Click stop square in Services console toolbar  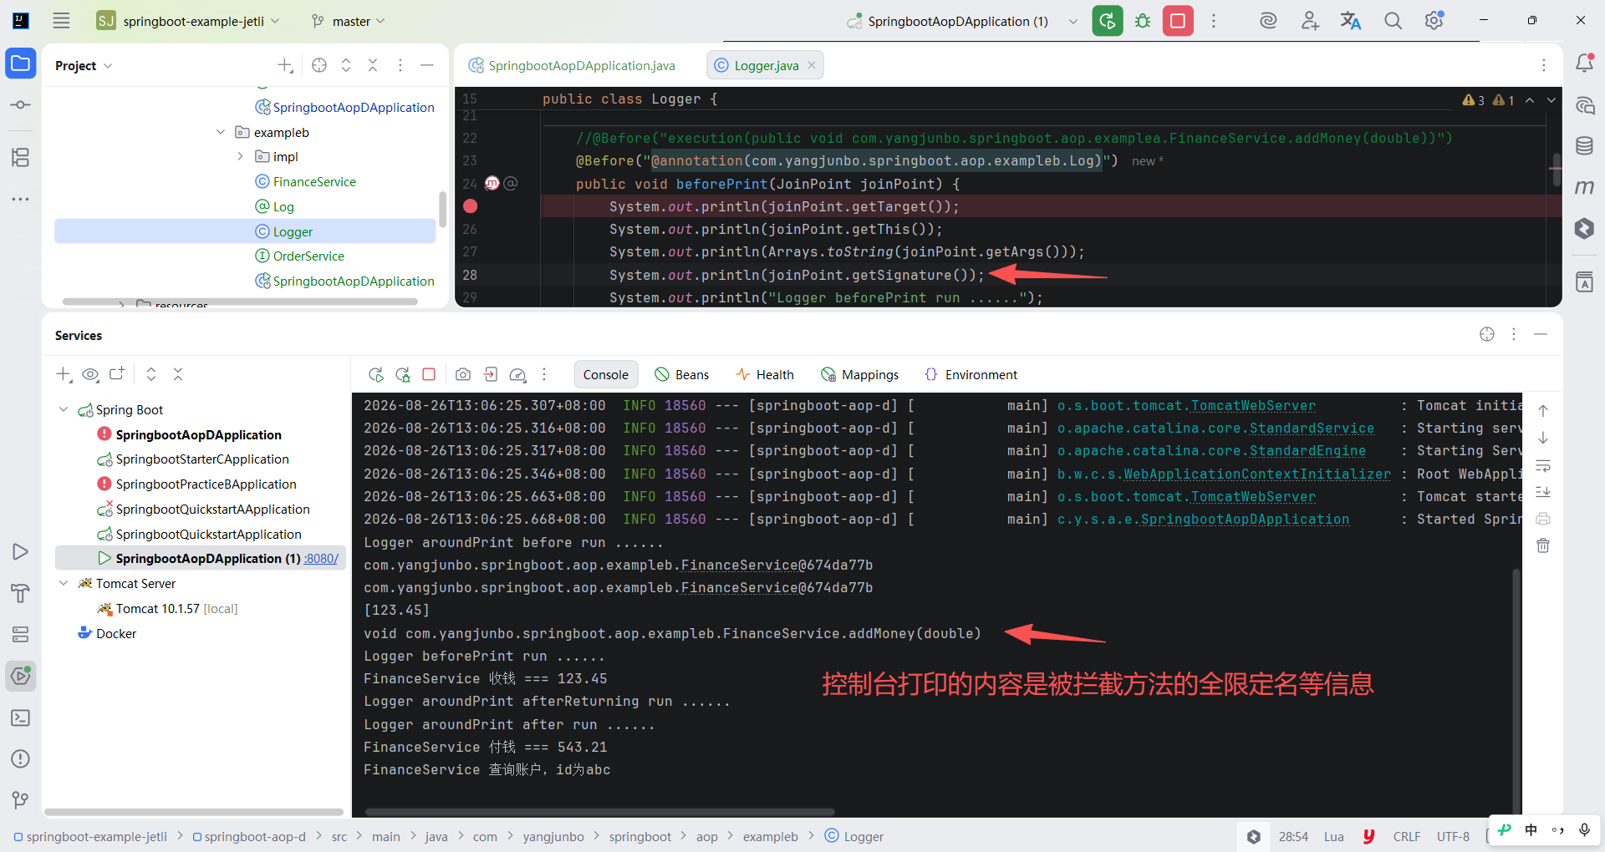429,374
